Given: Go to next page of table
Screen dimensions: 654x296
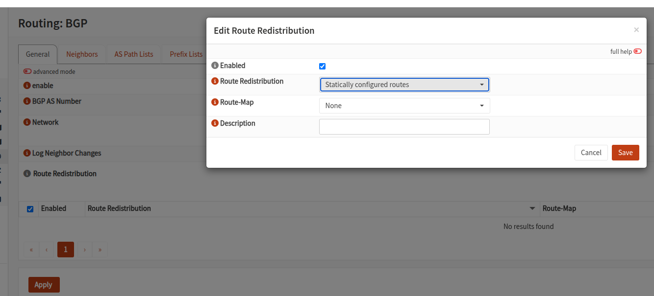Looking at the screenshot, I should click(x=85, y=250).
